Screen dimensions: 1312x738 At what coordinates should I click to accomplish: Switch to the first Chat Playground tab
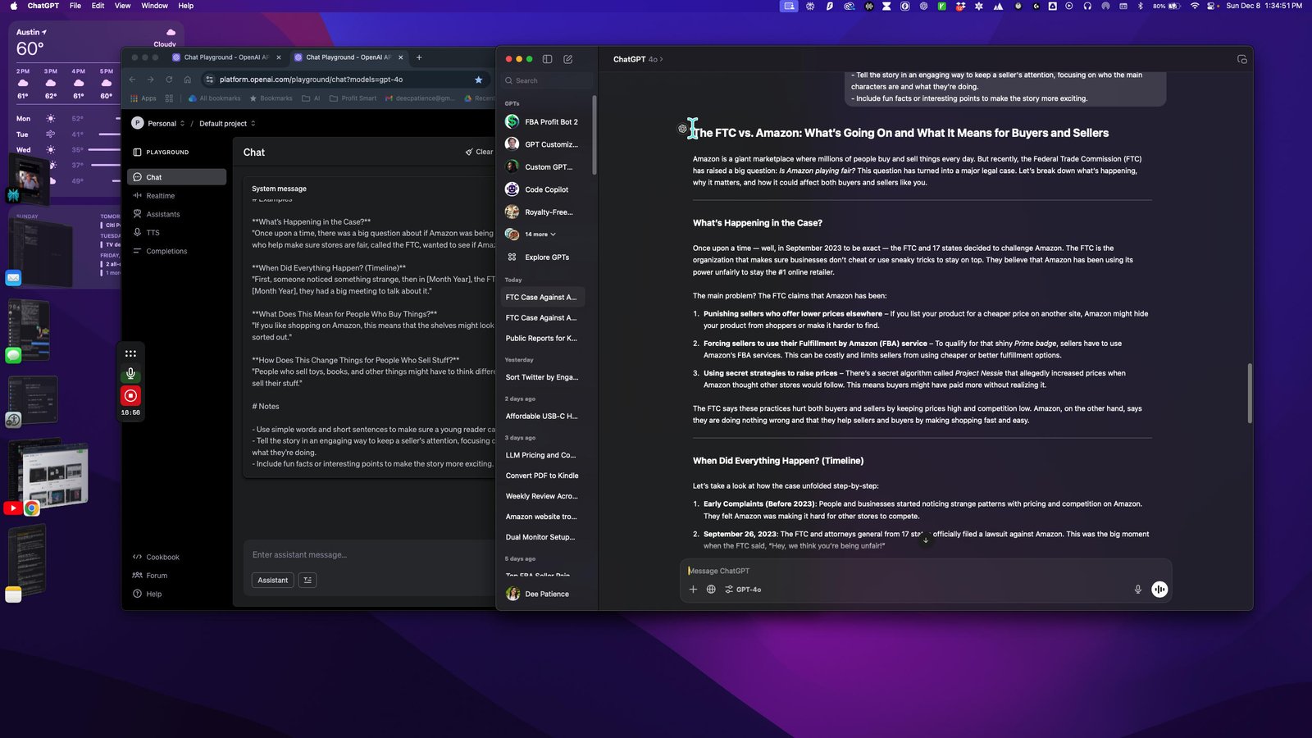coord(226,57)
